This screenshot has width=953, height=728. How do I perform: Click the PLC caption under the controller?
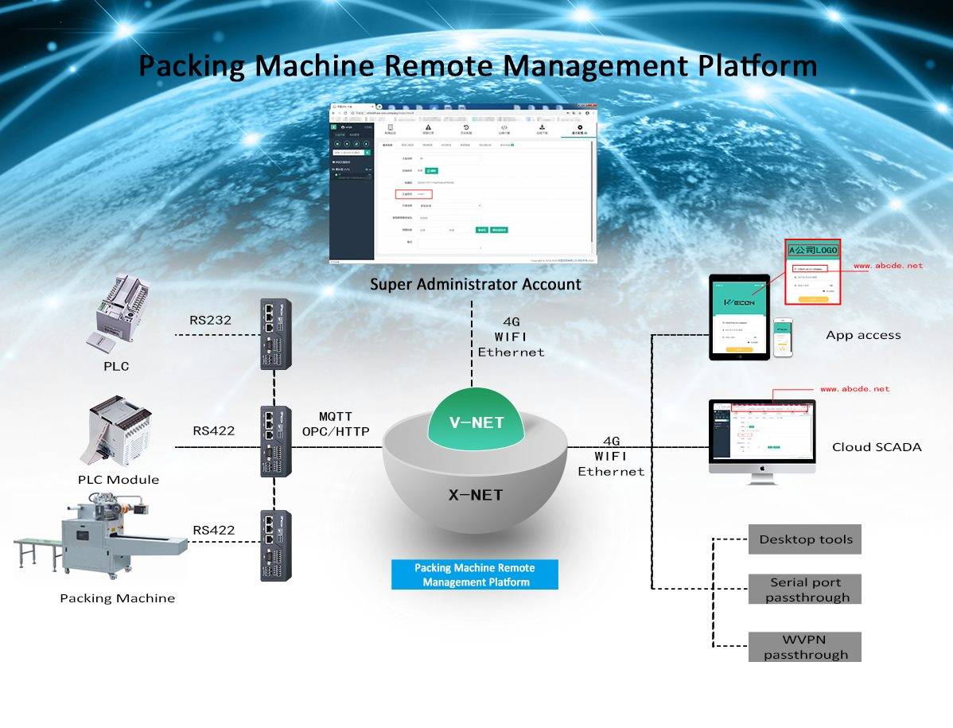click(x=116, y=367)
